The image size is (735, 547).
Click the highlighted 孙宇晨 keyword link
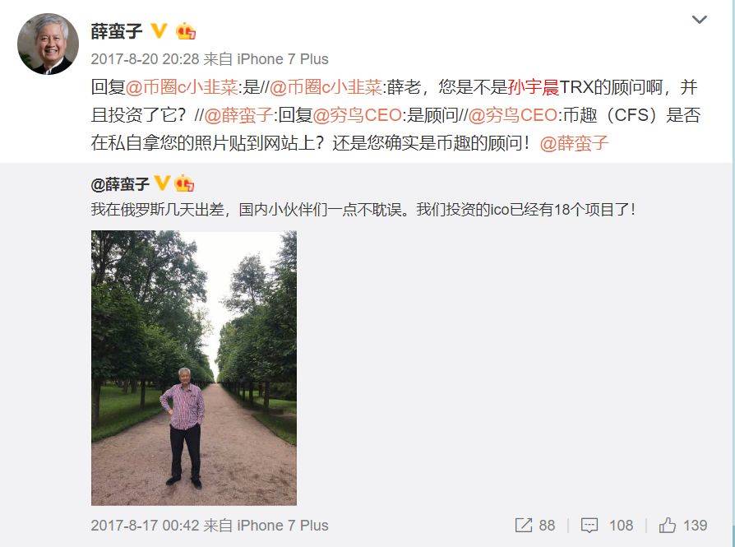pos(533,87)
